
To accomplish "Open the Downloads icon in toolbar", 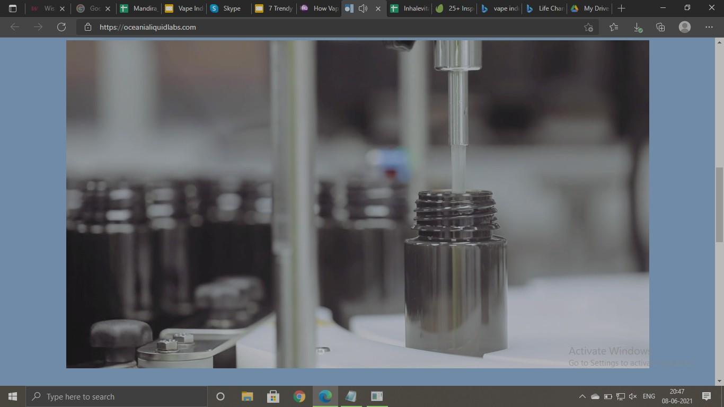I will click(638, 27).
